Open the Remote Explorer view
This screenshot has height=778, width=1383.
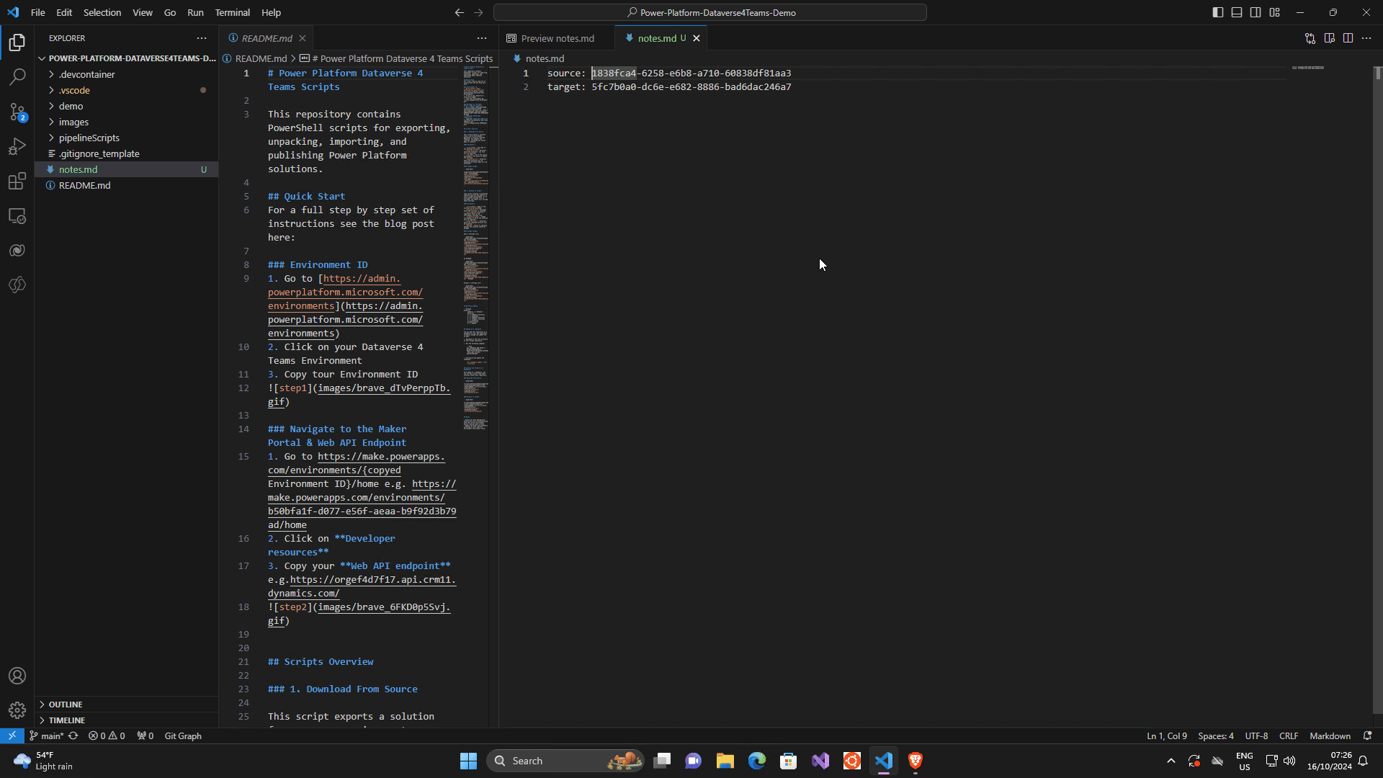tap(17, 216)
